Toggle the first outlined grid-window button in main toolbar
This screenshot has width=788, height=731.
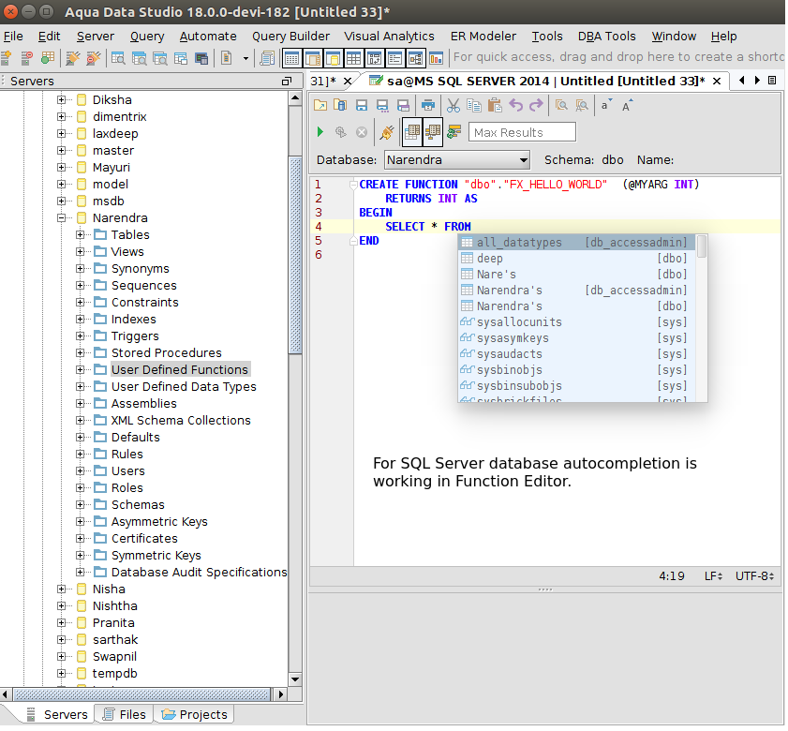(292, 58)
